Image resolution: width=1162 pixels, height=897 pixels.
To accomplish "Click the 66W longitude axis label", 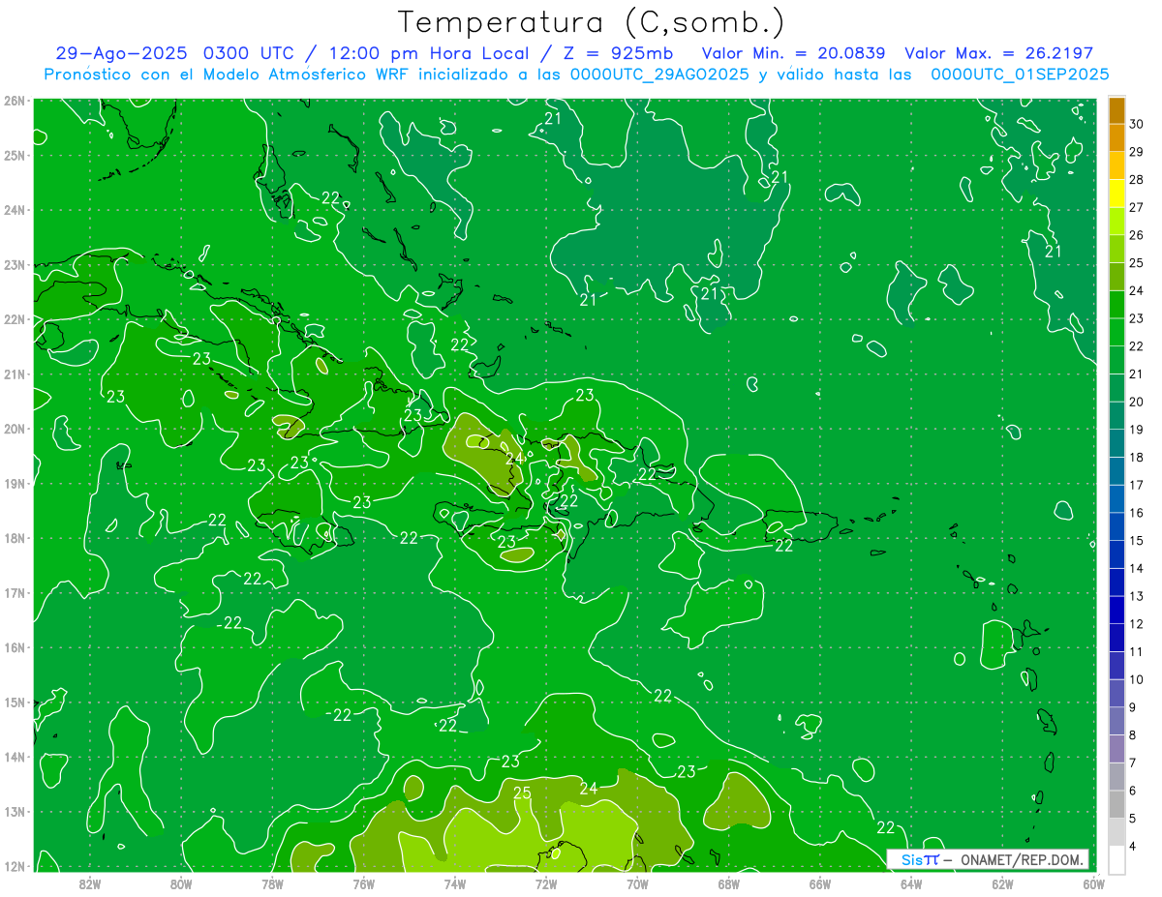I will pyautogui.click(x=819, y=883).
